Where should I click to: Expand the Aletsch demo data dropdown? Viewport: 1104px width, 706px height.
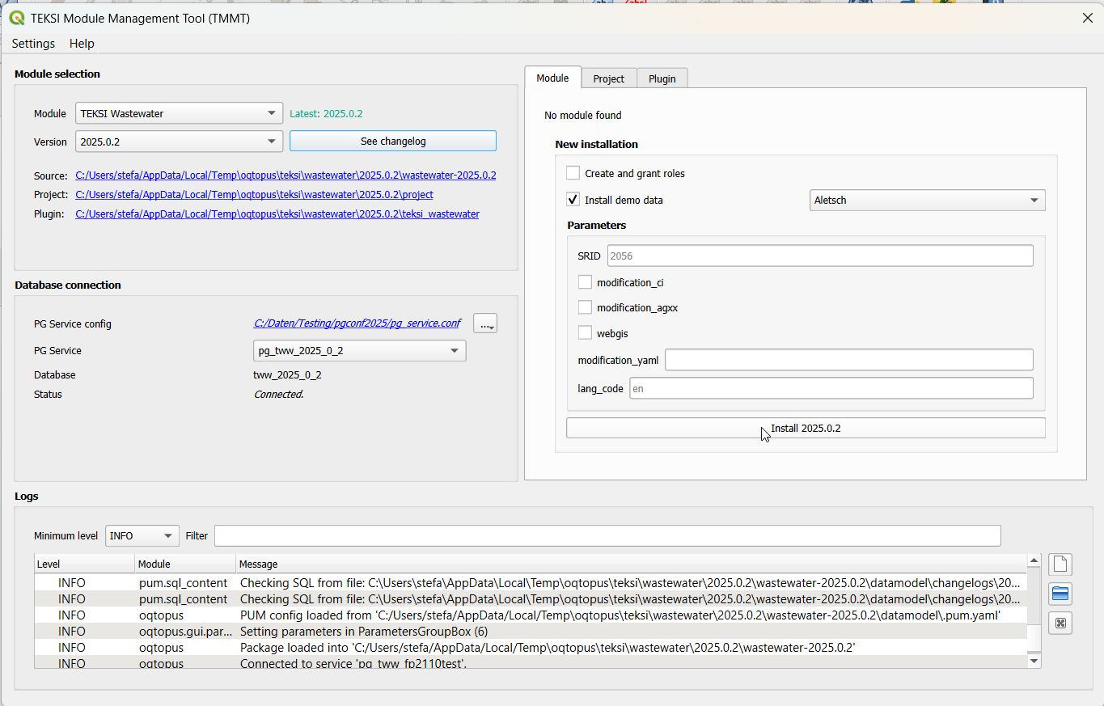click(926, 201)
